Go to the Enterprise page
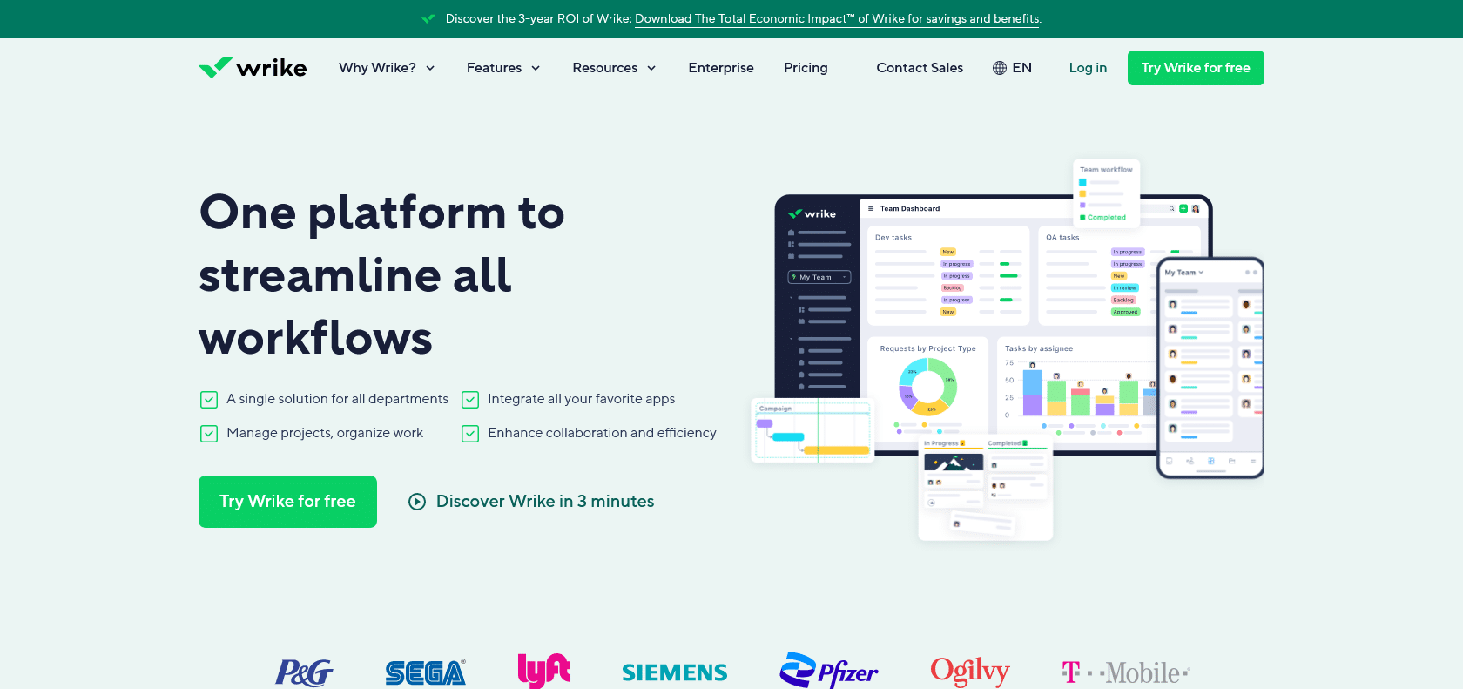 721,68
